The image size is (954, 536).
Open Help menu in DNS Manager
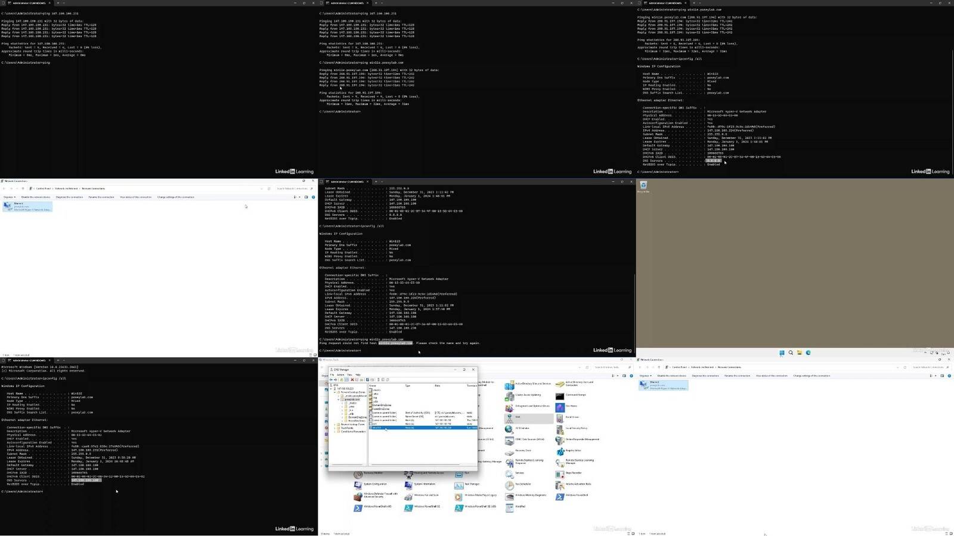(358, 375)
